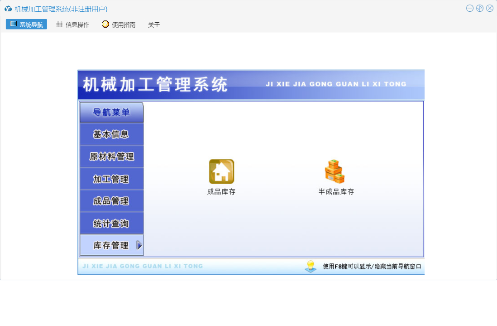Click the F8 hint text
The height and width of the screenshot is (326, 497).
tap(372, 266)
